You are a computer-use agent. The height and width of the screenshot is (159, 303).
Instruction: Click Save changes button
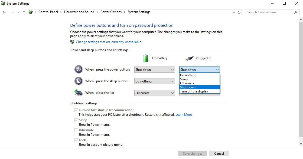193,154
